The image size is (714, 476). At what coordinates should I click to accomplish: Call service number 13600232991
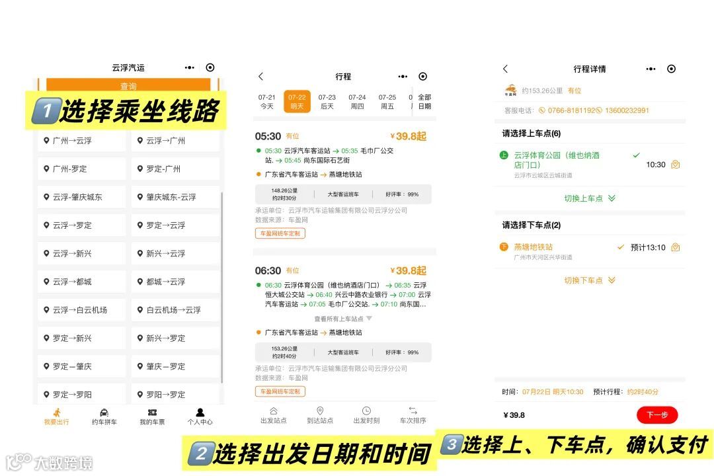pos(623,110)
